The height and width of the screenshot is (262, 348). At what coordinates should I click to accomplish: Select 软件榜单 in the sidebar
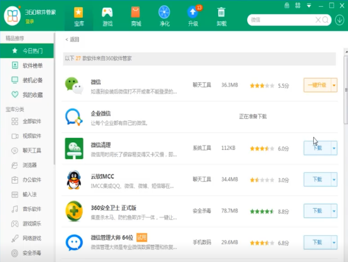pyautogui.click(x=32, y=65)
